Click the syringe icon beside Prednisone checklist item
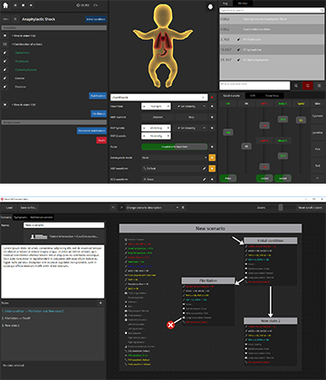 click(5, 62)
